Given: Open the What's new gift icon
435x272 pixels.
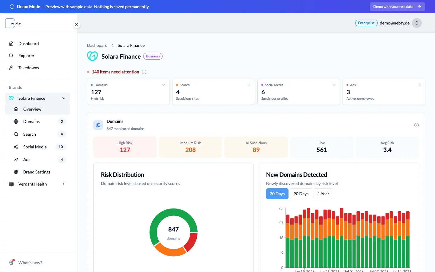Looking at the screenshot, I should coord(11,262).
